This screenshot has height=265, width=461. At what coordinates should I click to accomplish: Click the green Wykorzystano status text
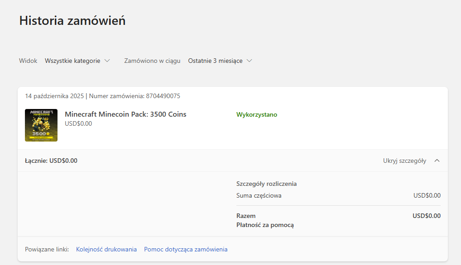257,114
